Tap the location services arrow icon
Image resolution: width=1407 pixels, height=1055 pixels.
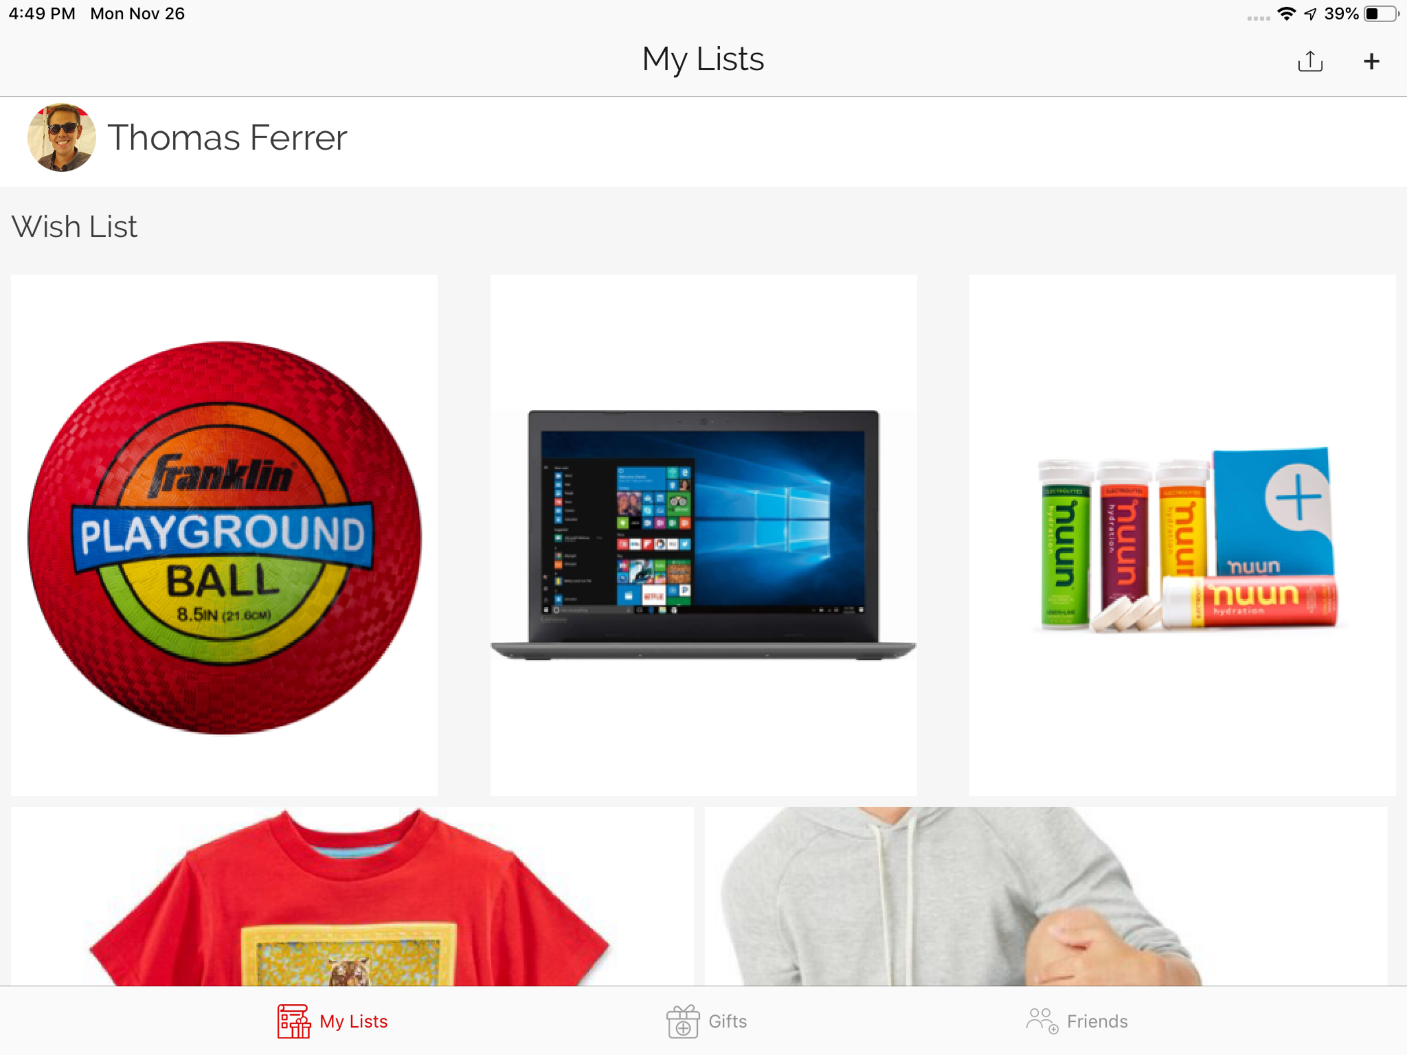tap(1310, 13)
